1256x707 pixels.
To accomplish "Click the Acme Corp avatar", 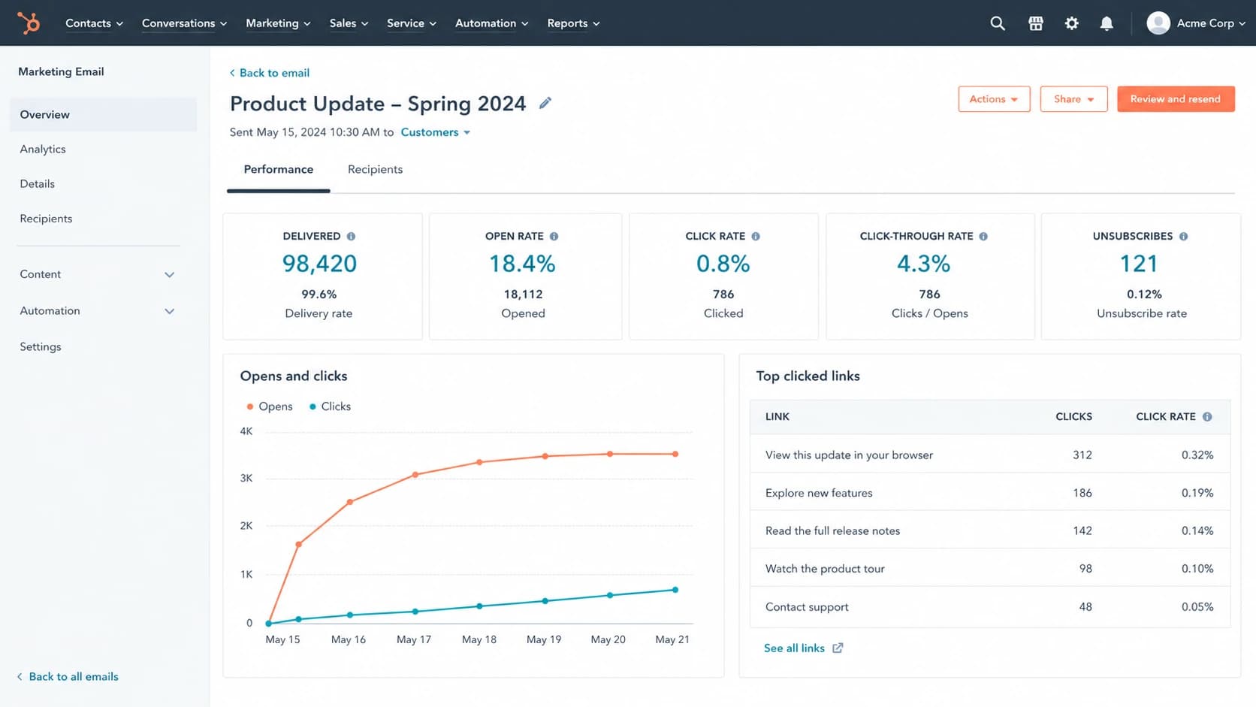I will coord(1158,23).
